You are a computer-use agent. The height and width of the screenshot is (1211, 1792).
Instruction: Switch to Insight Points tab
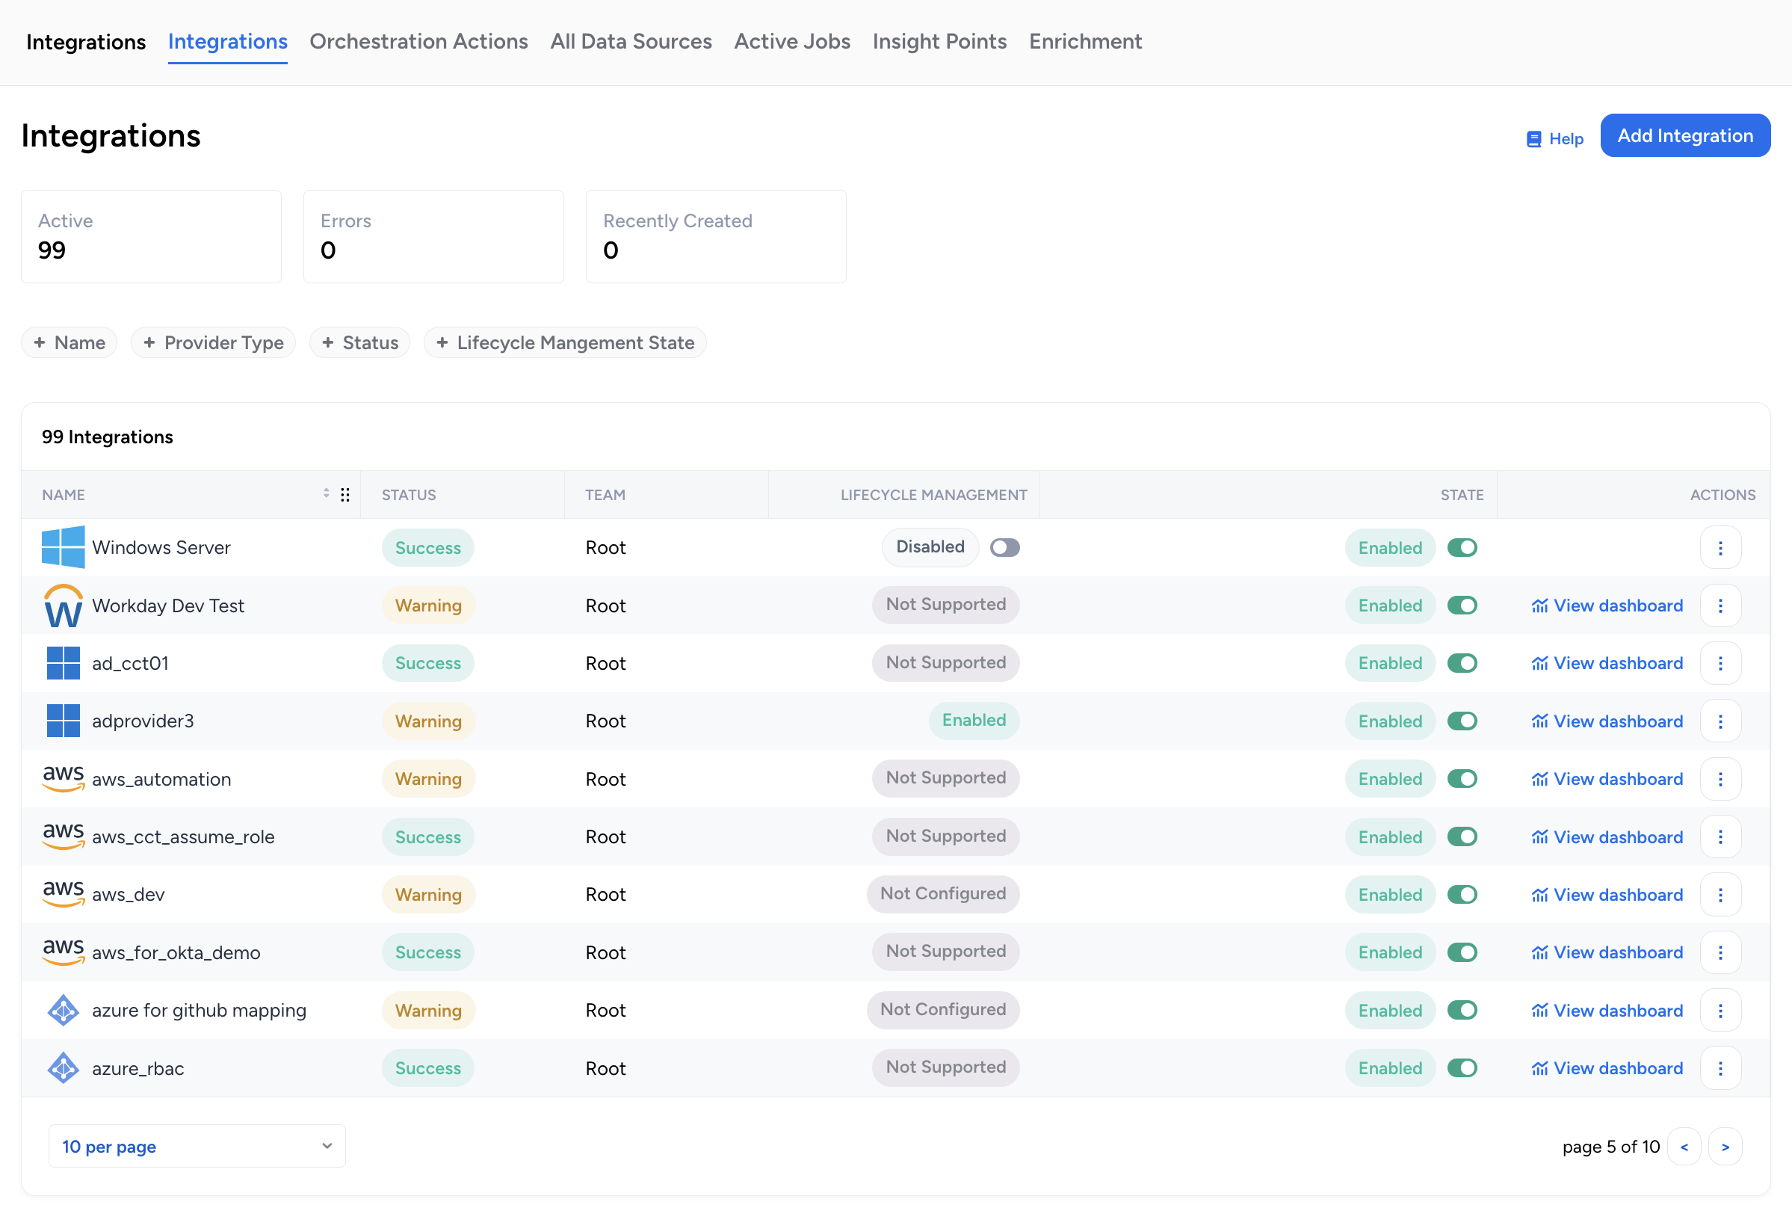coord(939,42)
